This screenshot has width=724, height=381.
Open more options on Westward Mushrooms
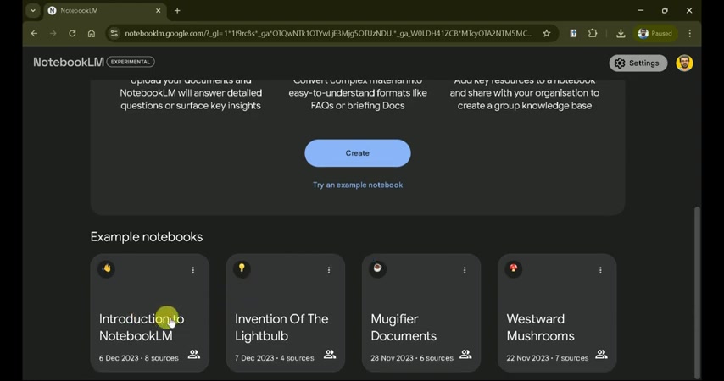tap(600, 270)
